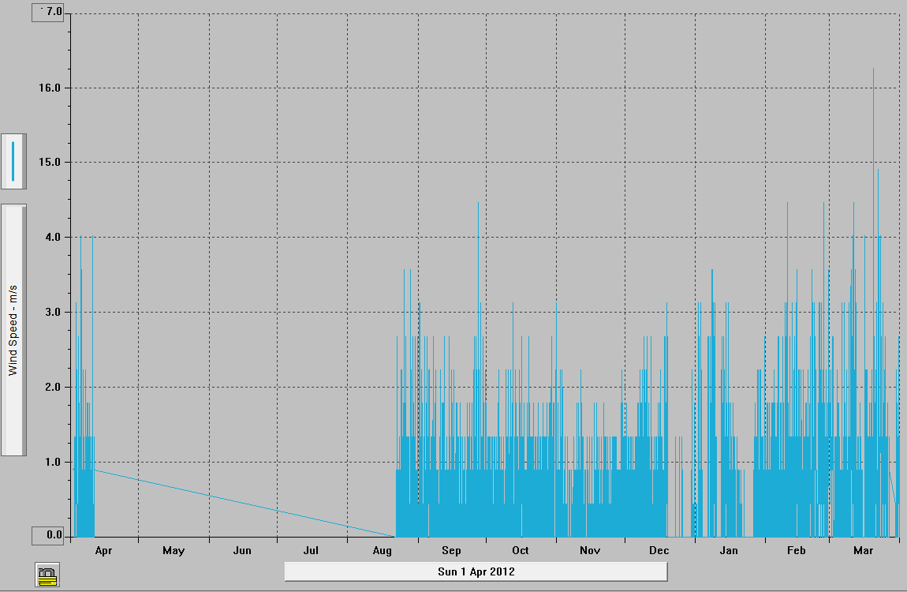Click the Jun month label on the time axis

243,550
